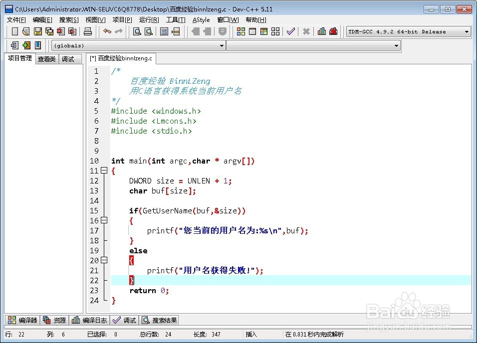Open the 视图[V] menu

(x=95, y=20)
